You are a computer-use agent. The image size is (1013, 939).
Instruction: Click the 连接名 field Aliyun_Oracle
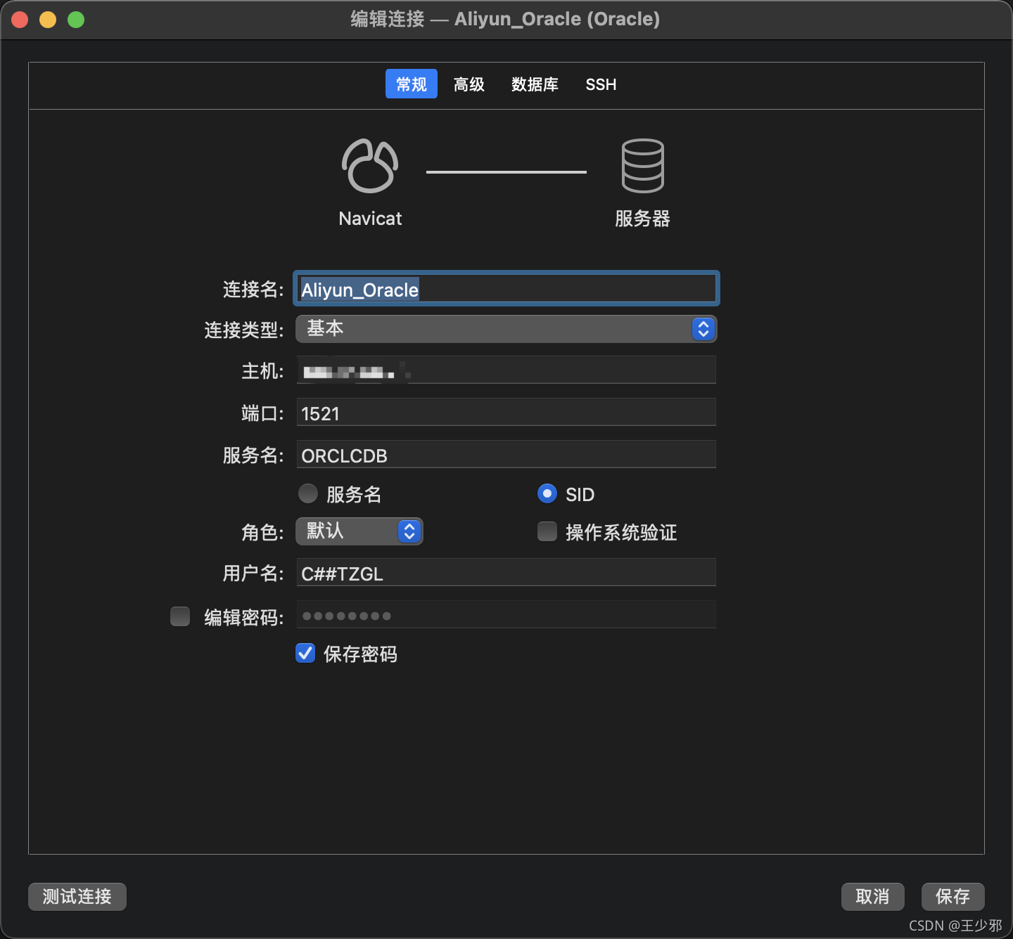[x=506, y=289]
